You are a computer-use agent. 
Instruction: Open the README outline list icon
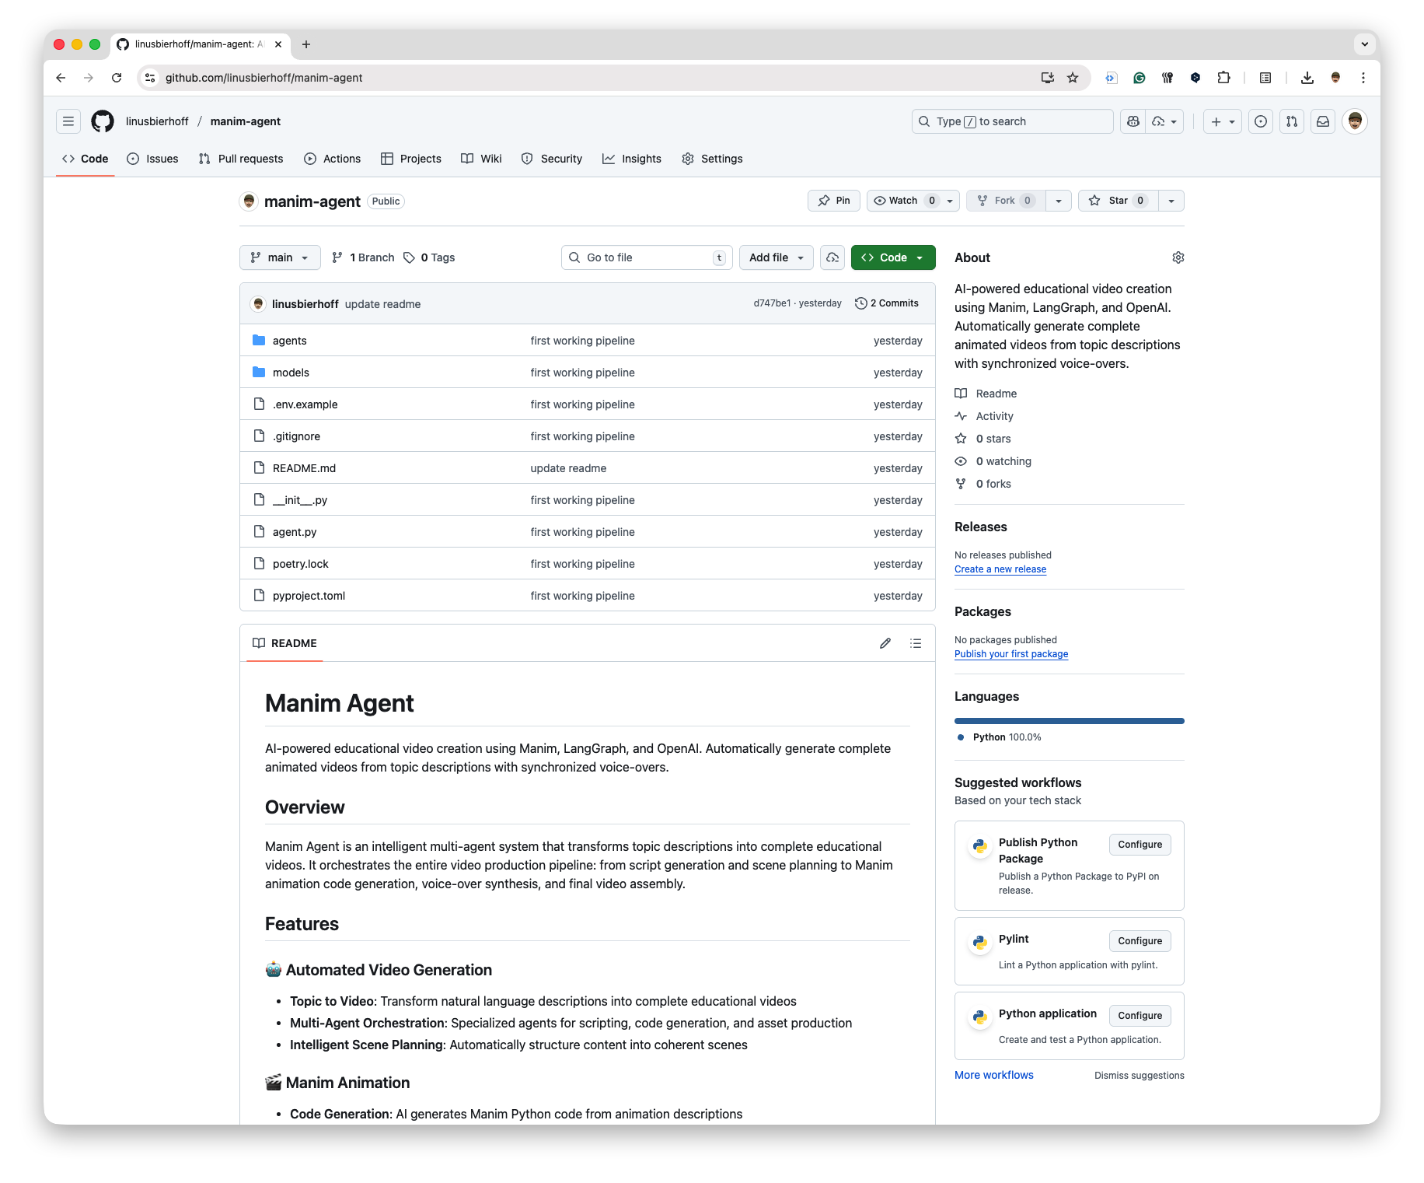tap(916, 643)
